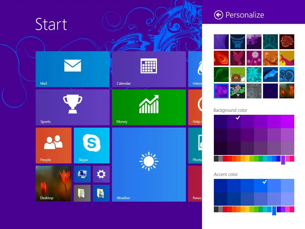
Task: Select the darkest indigo background shade, top-left
Action: tap(220, 122)
